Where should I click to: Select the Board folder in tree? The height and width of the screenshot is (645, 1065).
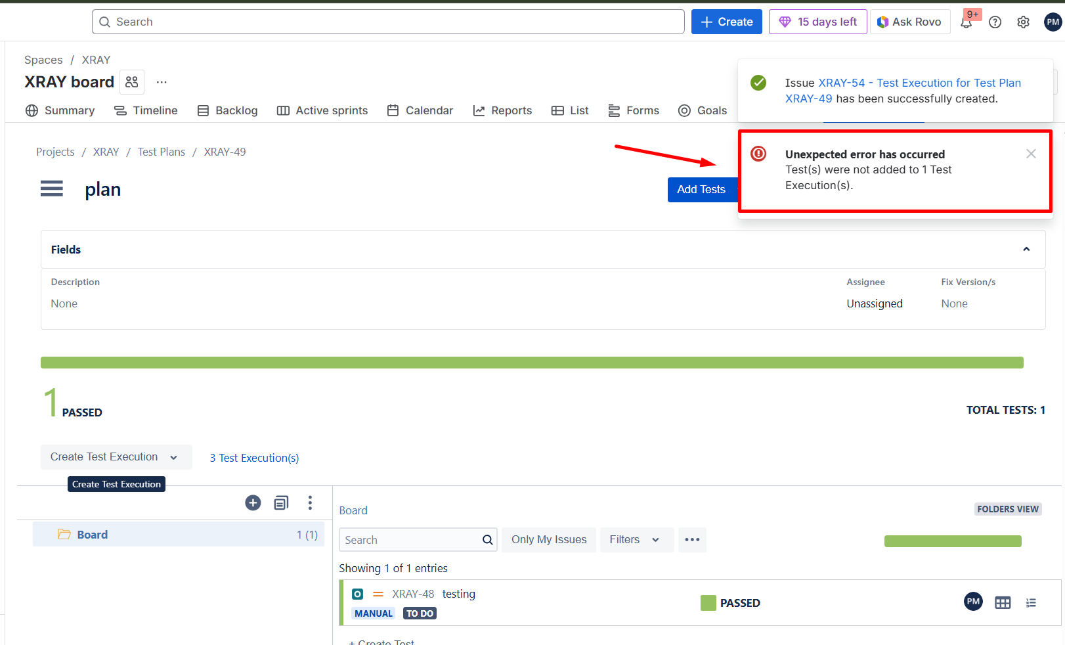(x=93, y=535)
